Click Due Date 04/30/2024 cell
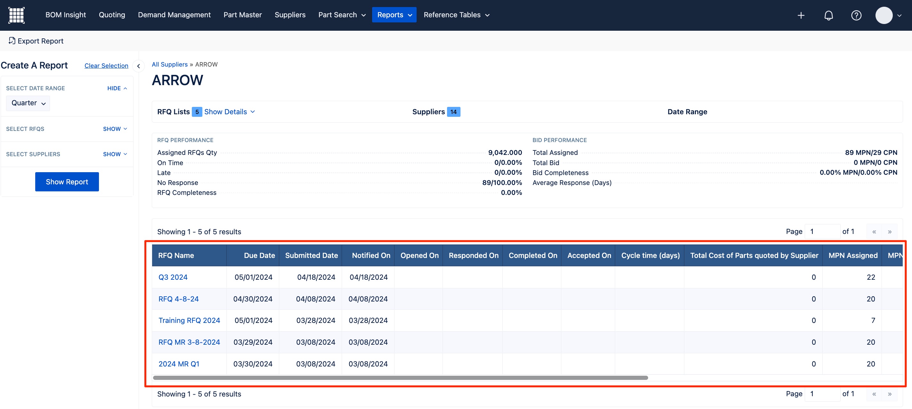This screenshot has width=912, height=409. [253, 299]
